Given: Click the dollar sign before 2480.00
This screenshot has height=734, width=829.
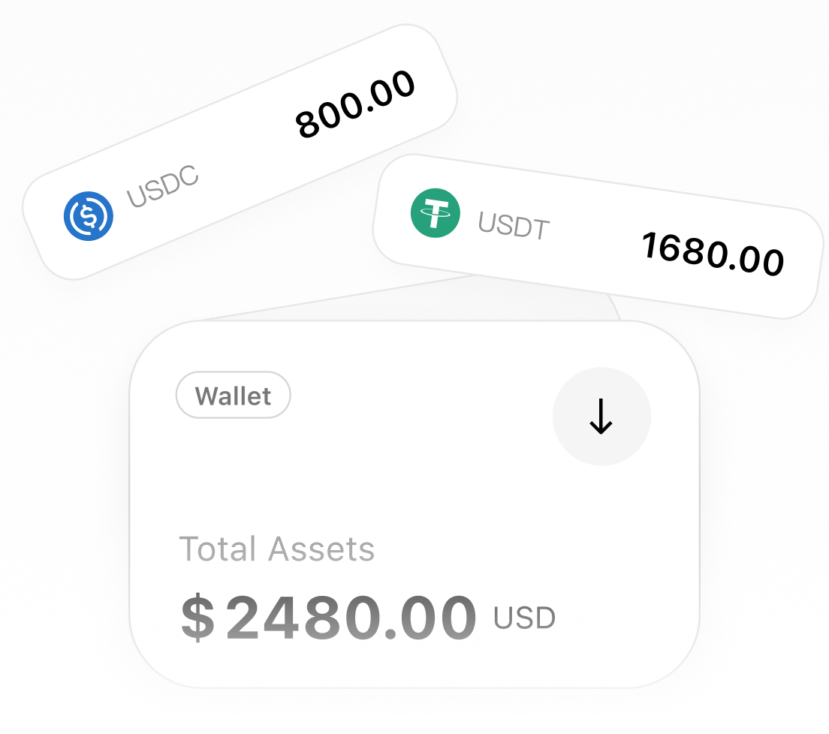Looking at the screenshot, I should pyautogui.click(x=197, y=618).
